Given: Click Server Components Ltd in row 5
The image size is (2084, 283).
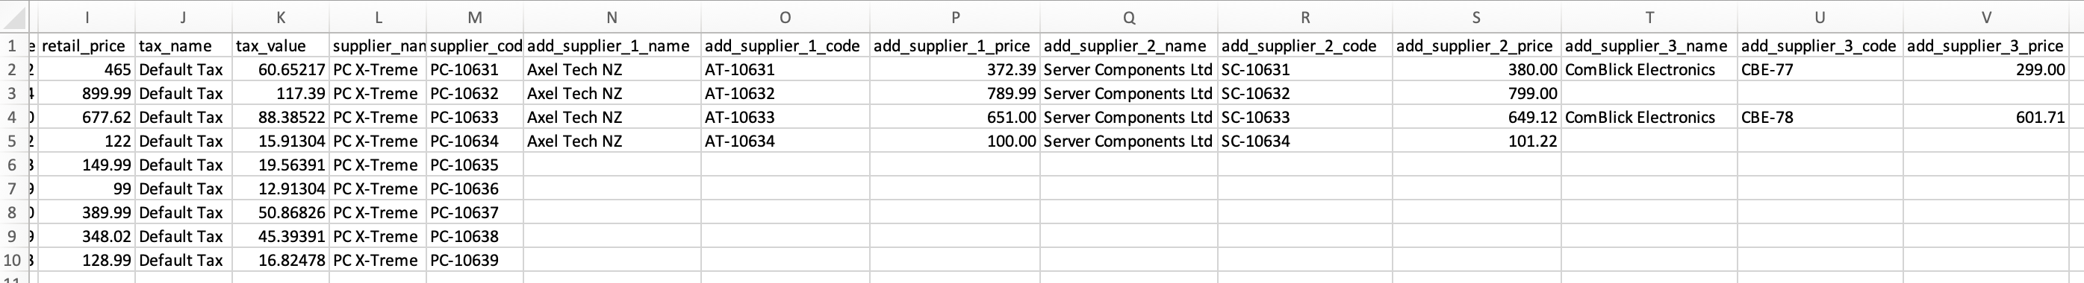Looking at the screenshot, I should click(1128, 141).
